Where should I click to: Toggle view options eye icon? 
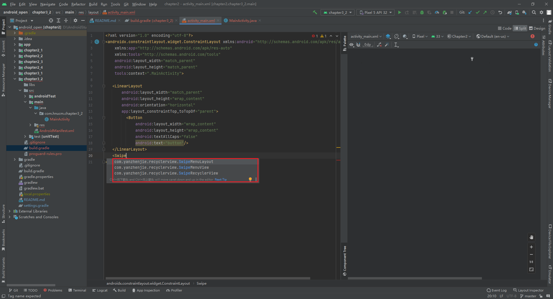(352, 45)
